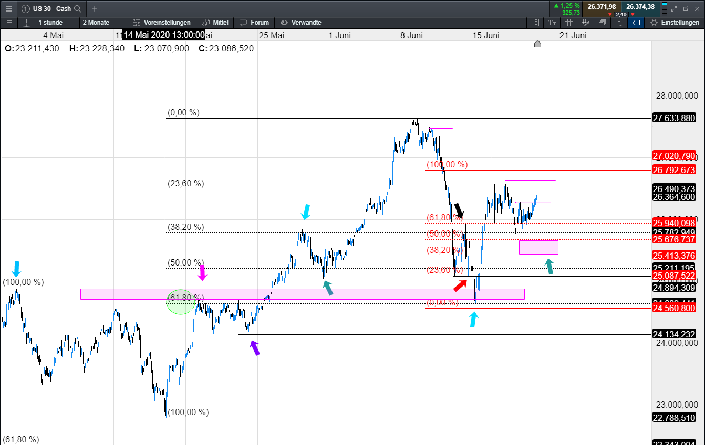
Task: Select the 27.633,880 price level label
Action: click(x=674, y=118)
